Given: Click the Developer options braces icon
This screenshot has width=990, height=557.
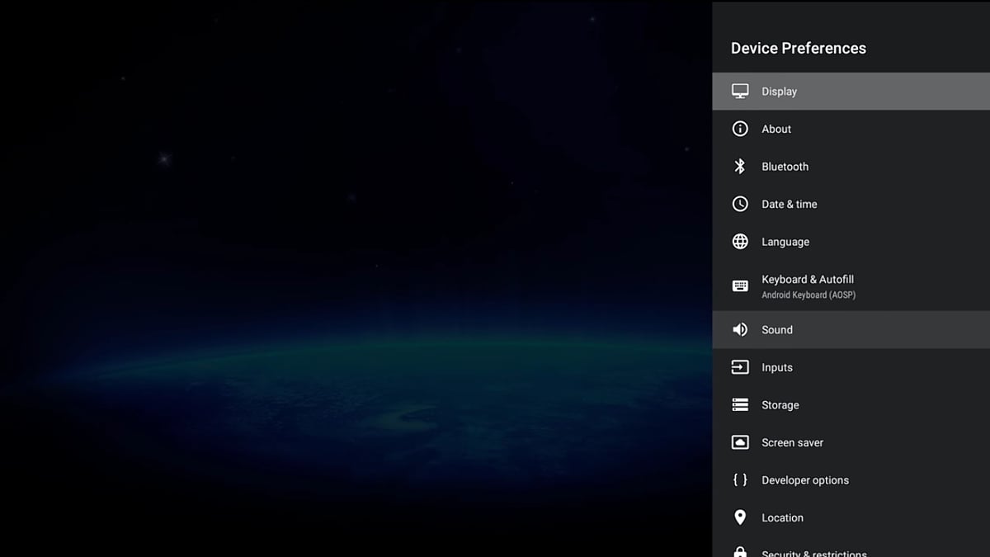Looking at the screenshot, I should (740, 480).
